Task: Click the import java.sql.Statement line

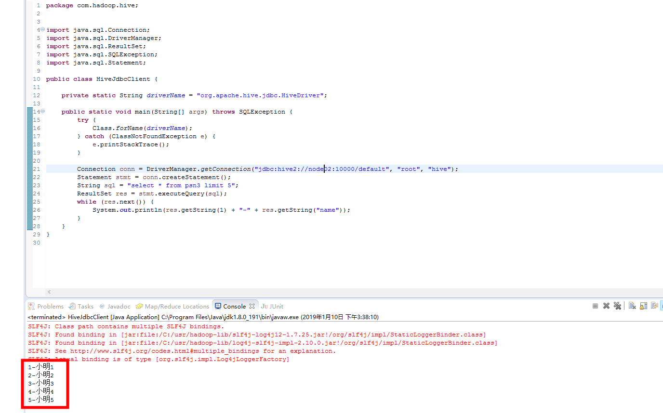Action: coord(96,63)
